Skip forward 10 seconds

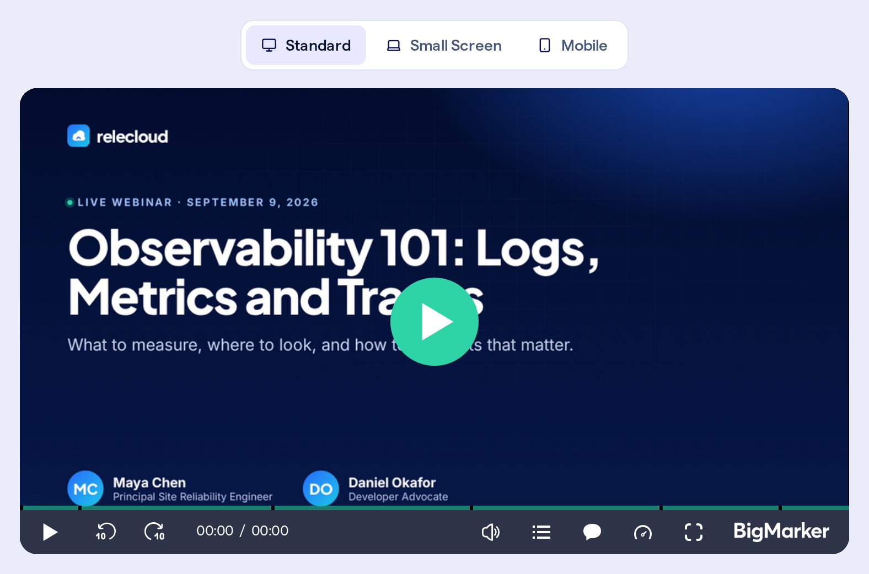click(x=154, y=532)
